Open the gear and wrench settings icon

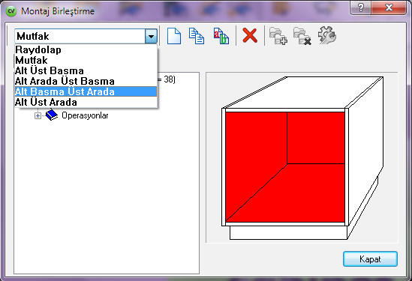click(327, 35)
